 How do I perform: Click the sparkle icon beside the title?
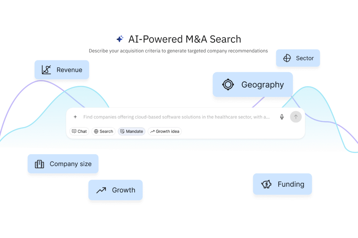point(120,38)
